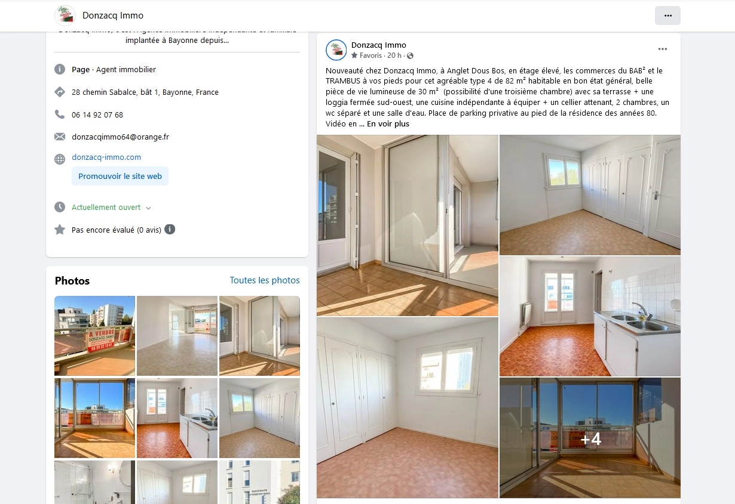This screenshot has width=735, height=504.
Task: Click the post author's profile picture
Action: click(336, 50)
